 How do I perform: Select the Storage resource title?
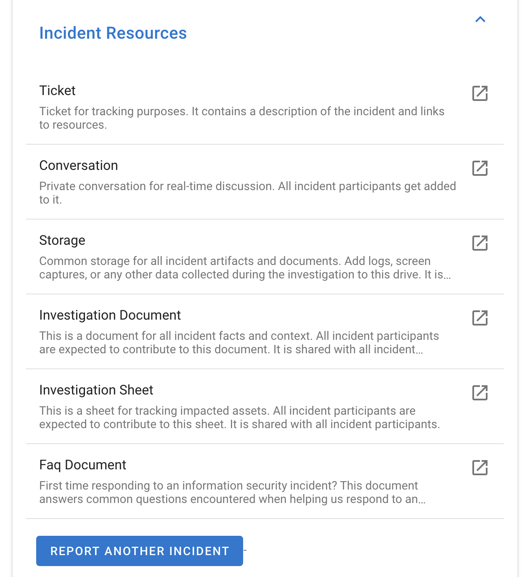click(62, 240)
